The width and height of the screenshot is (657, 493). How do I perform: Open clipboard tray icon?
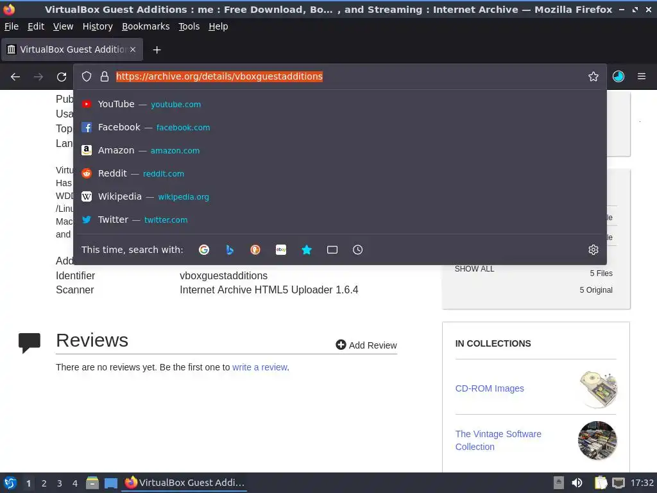601,483
